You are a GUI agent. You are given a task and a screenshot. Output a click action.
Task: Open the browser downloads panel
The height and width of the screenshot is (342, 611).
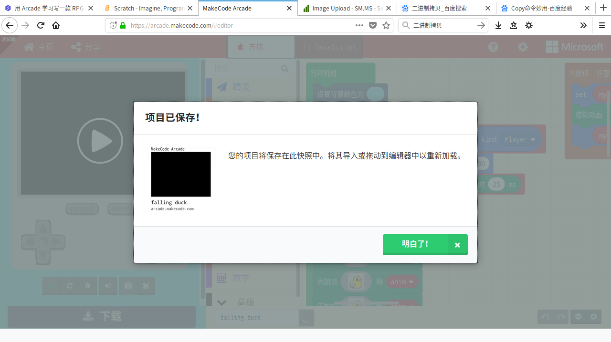[x=498, y=25]
